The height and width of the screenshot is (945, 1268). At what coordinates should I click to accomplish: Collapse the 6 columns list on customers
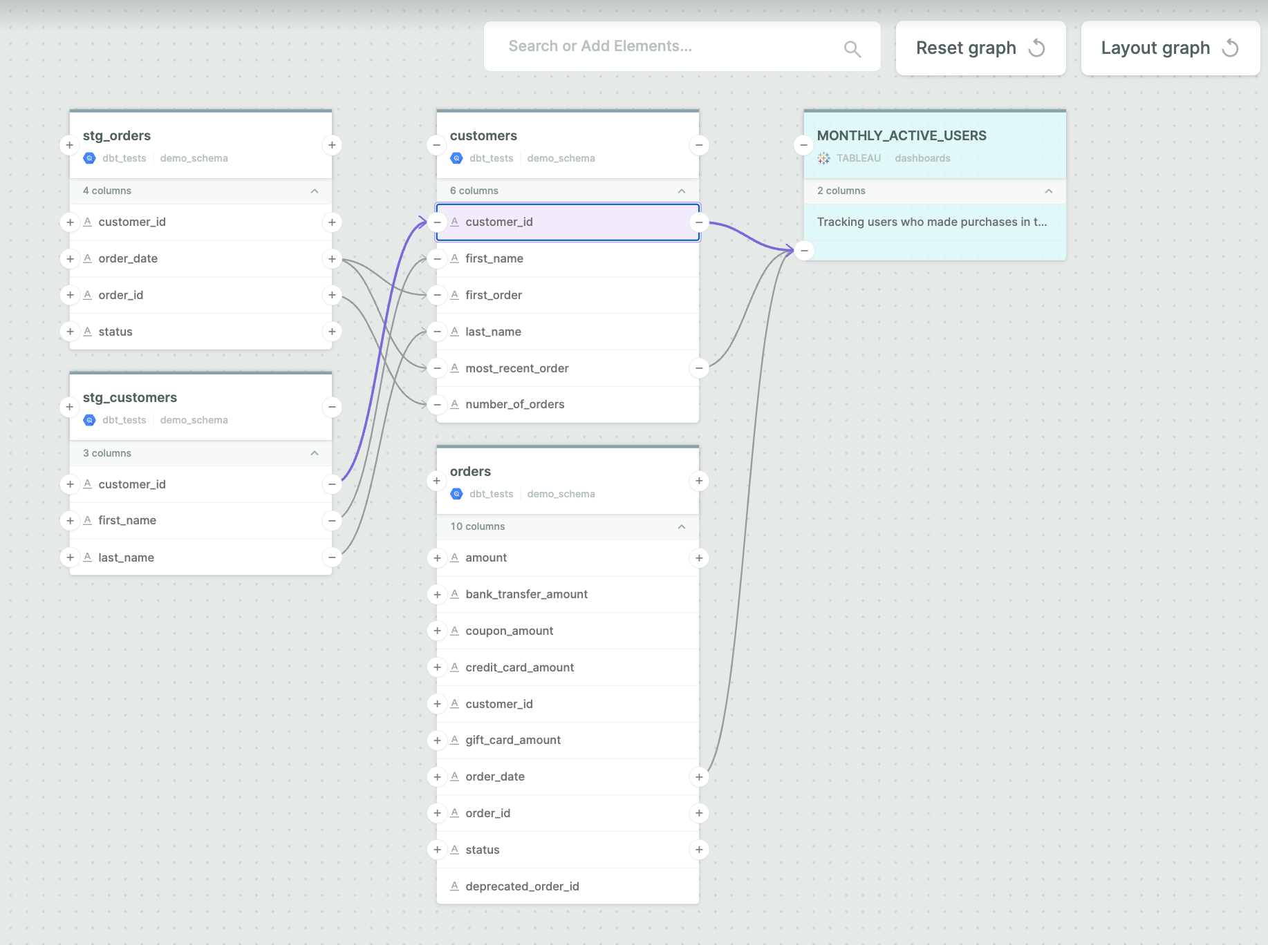coord(682,191)
